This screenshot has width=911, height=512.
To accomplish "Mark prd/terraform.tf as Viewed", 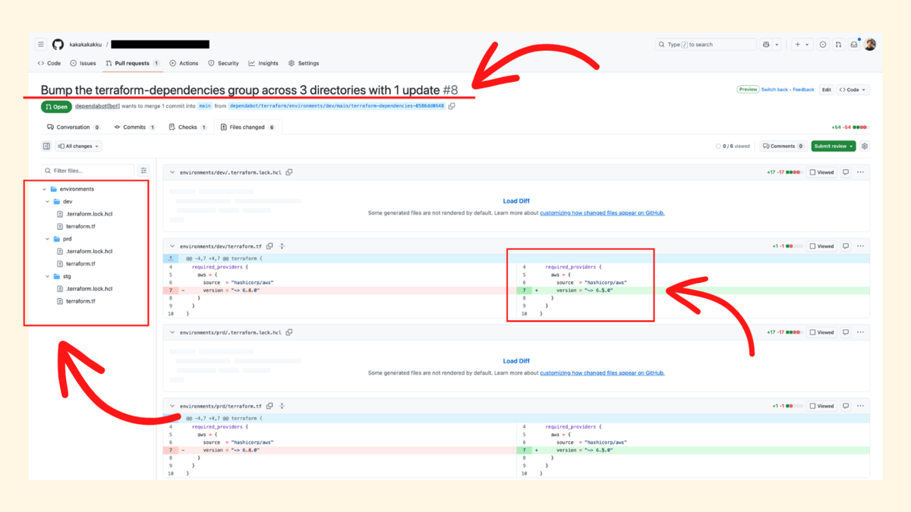I will point(821,406).
